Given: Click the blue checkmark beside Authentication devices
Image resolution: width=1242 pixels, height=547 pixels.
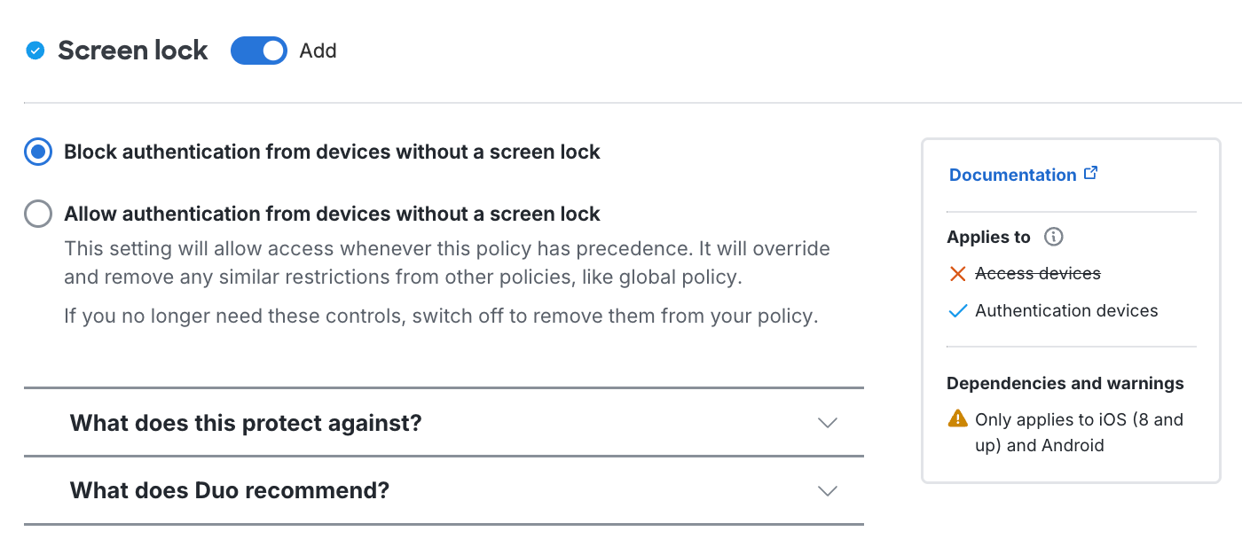Looking at the screenshot, I should pyautogui.click(x=957, y=310).
